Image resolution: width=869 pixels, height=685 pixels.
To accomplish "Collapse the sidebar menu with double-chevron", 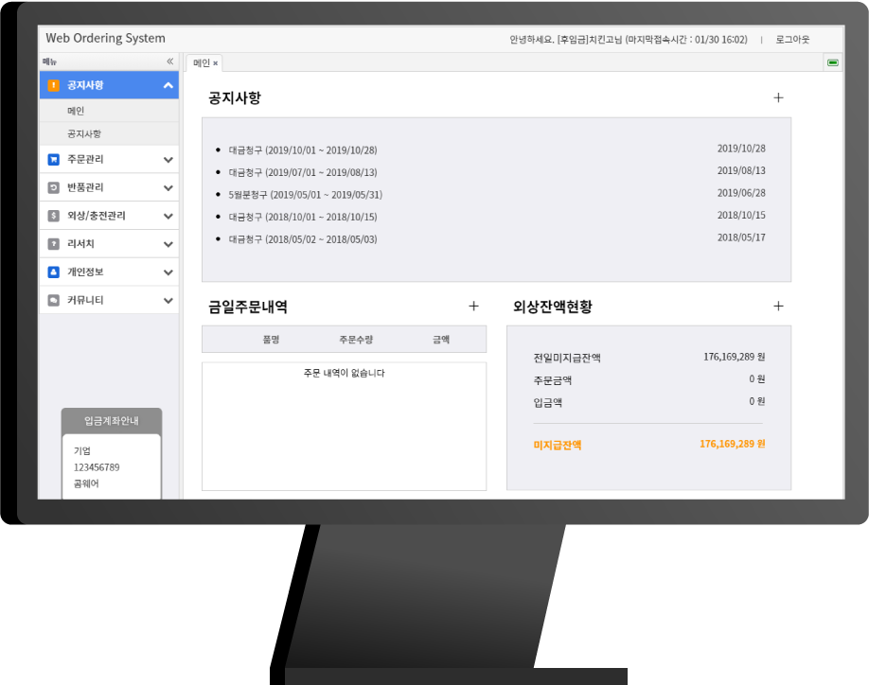I will [x=170, y=61].
